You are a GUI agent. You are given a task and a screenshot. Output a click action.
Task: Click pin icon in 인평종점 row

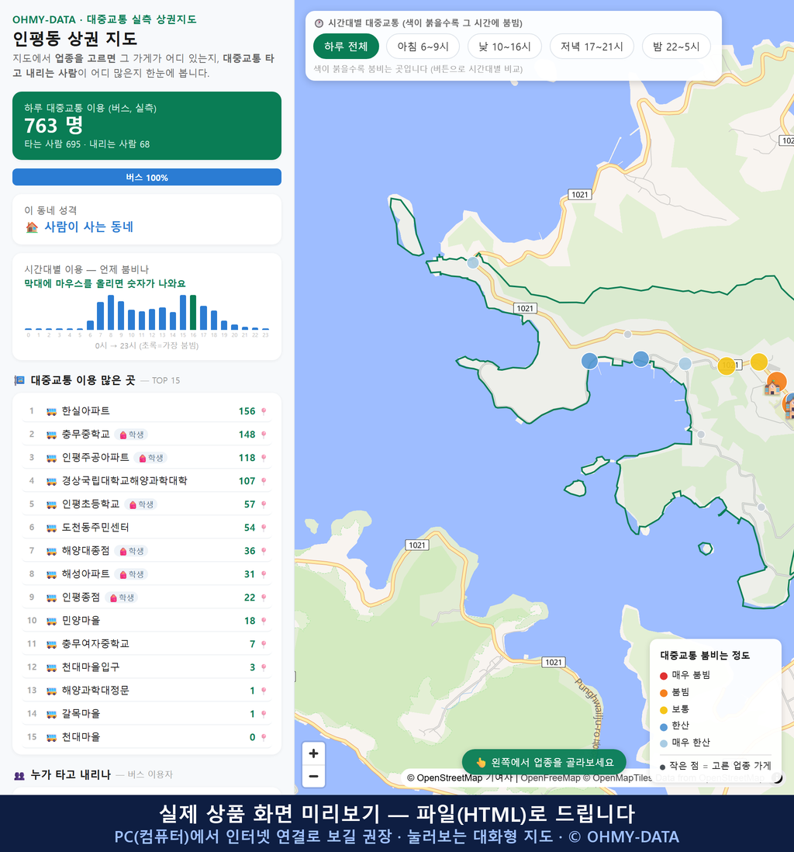tap(264, 597)
